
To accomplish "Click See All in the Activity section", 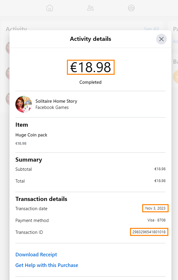I will click(x=151, y=29).
